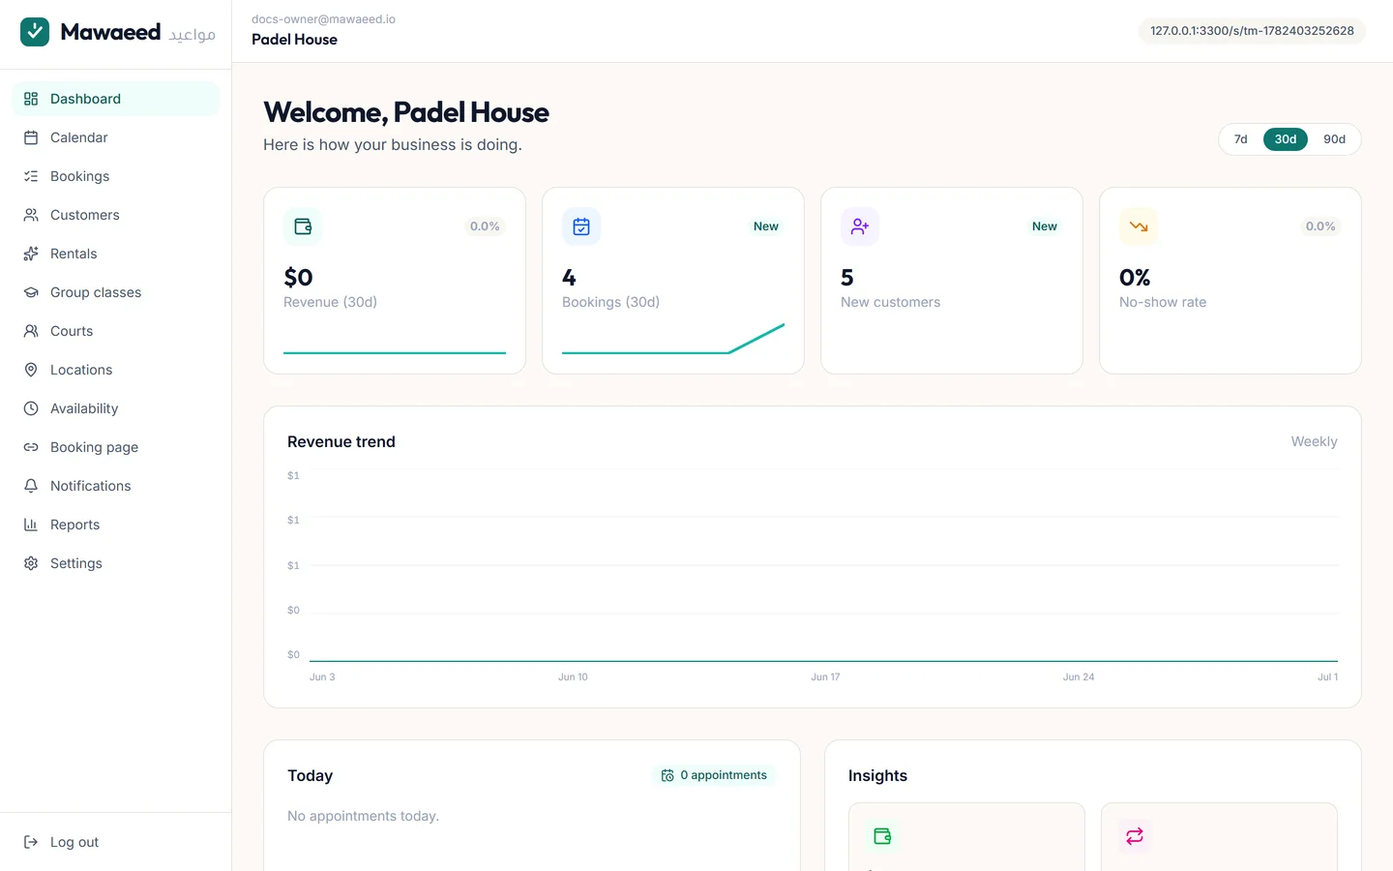Click the New badge on Bookings card
The width and height of the screenshot is (1393, 871).
766,226
